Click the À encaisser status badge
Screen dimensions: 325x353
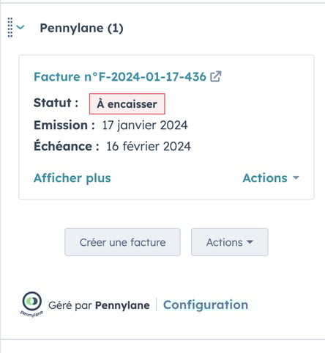[127, 104]
